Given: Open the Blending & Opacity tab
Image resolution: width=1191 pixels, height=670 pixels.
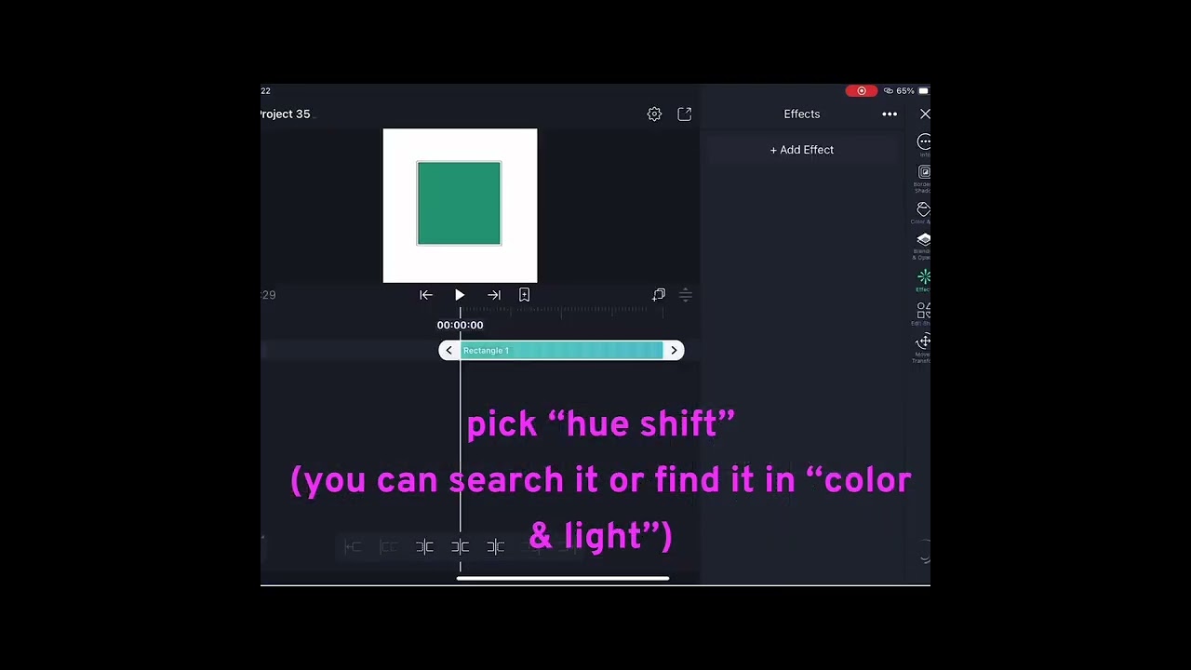Looking at the screenshot, I should click(923, 247).
